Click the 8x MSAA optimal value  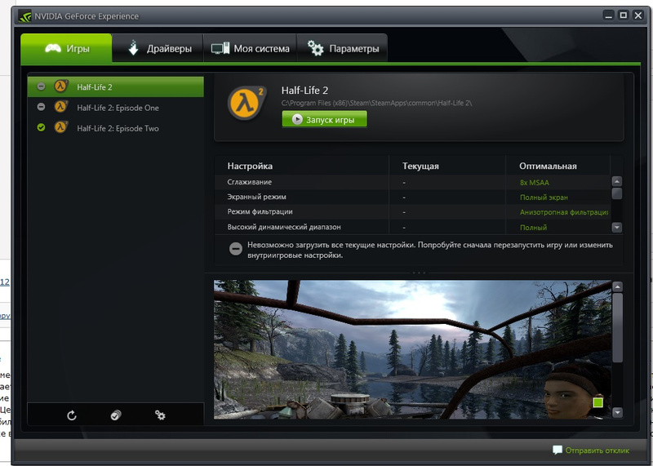(535, 183)
